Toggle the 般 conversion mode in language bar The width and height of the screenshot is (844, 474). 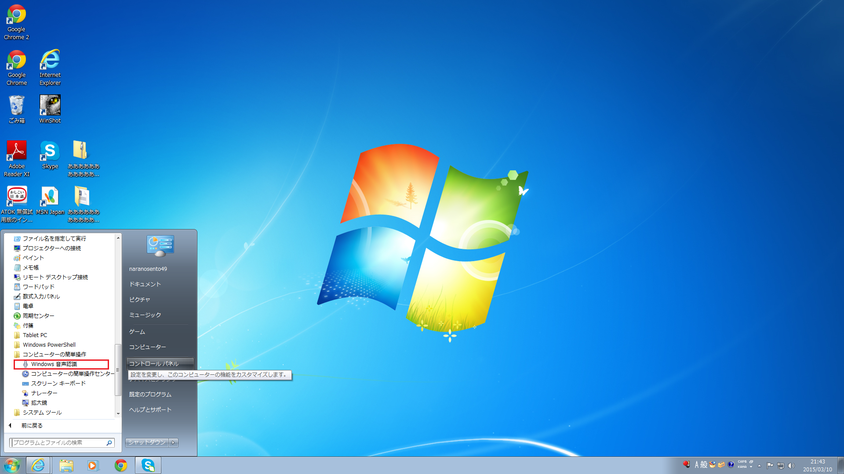(704, 464)
